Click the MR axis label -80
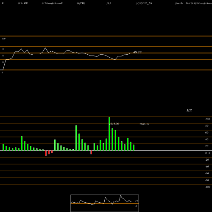 click(x=207, y=180)
